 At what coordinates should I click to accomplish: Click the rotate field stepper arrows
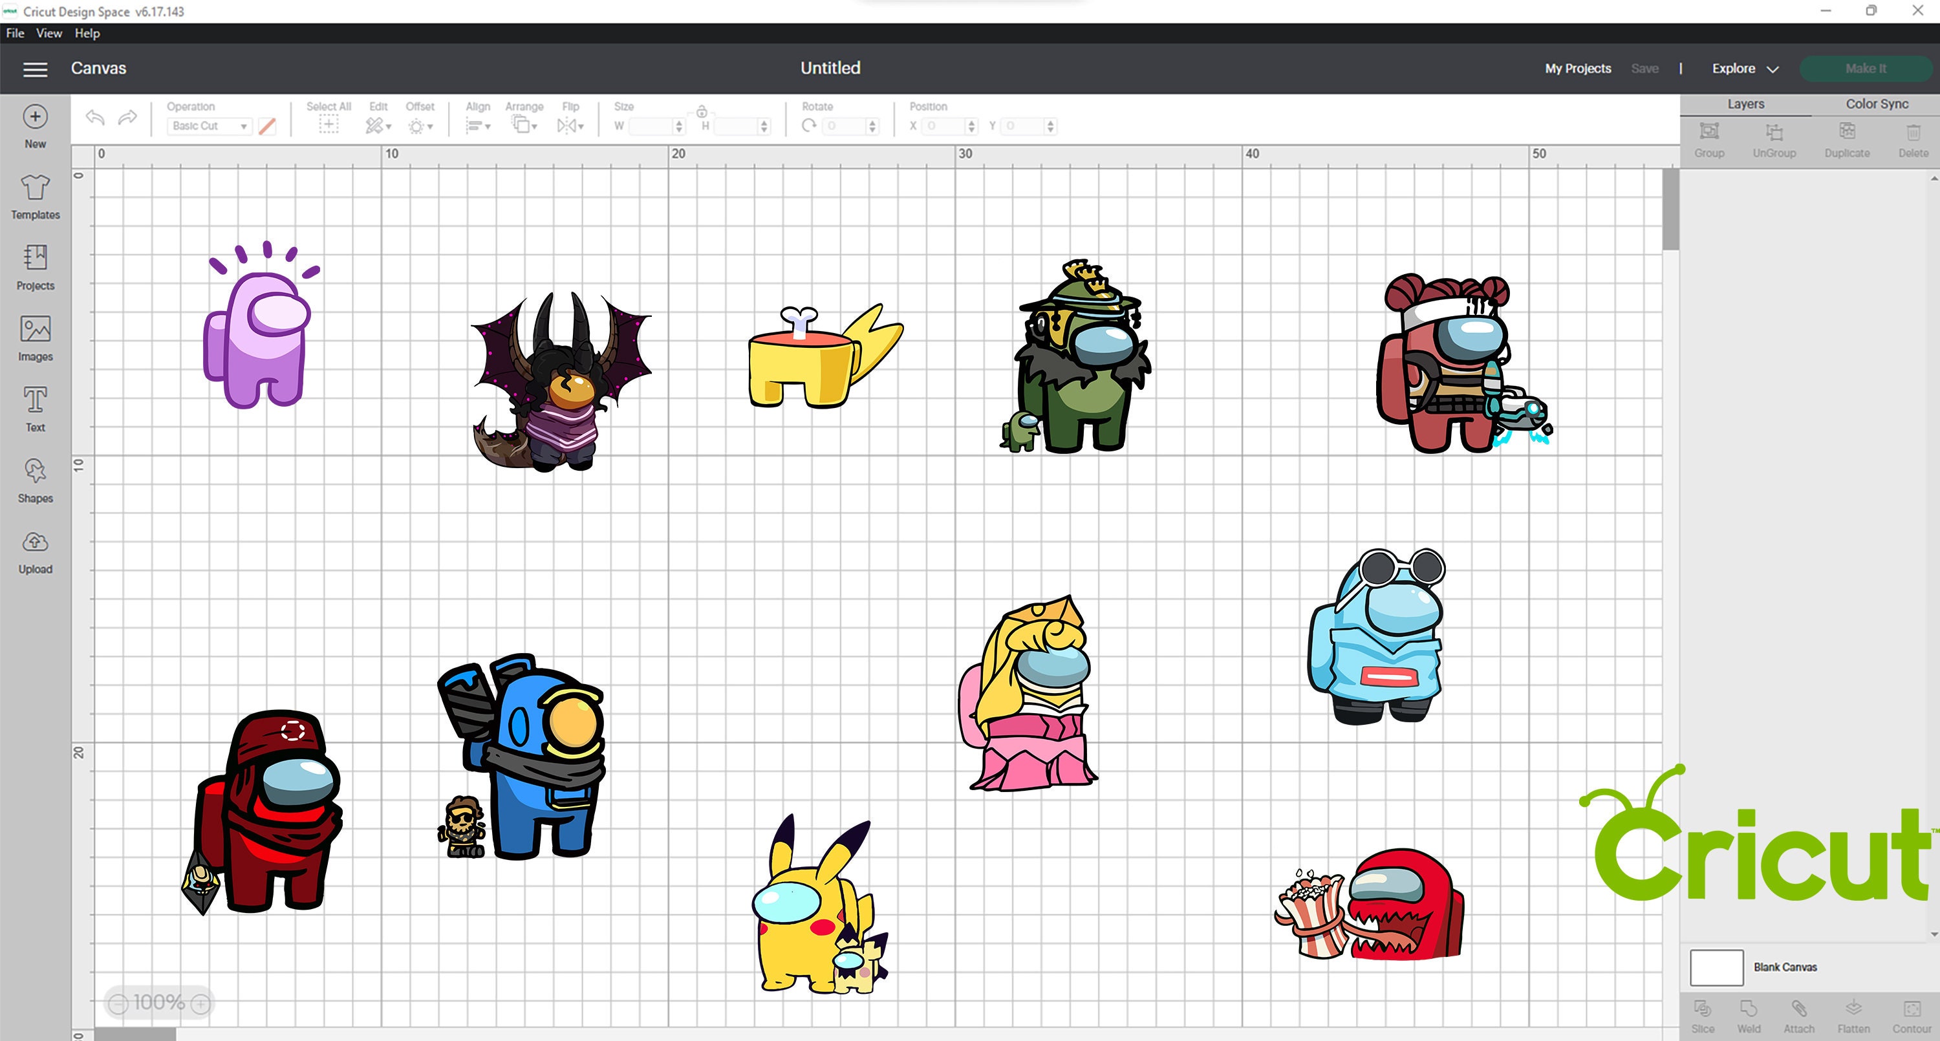pos(872,127)
